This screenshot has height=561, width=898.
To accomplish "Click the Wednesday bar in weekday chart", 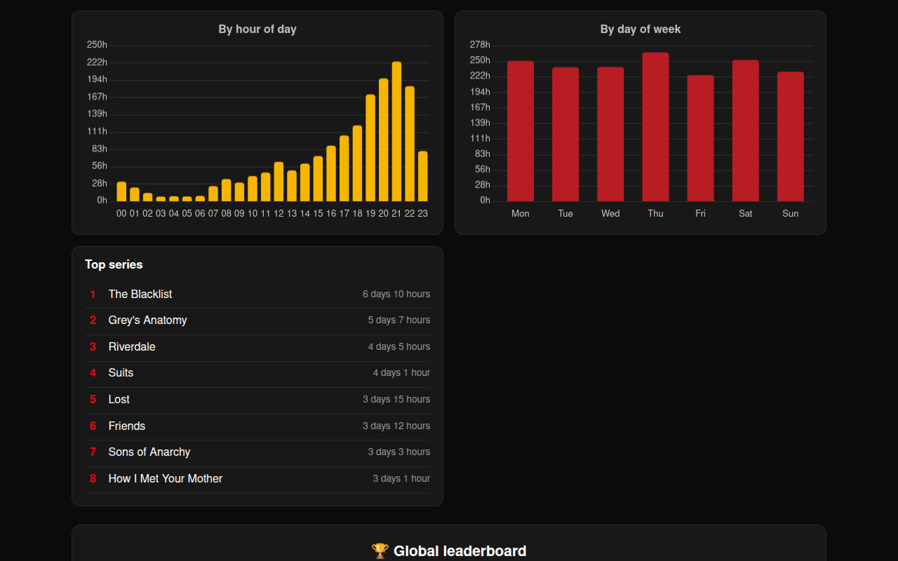I will click(610, 134).
